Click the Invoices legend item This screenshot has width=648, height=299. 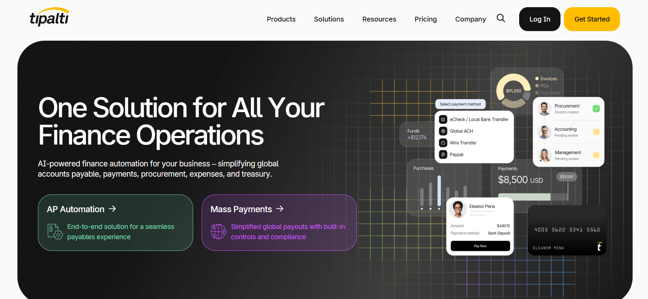tap(546, 79)
